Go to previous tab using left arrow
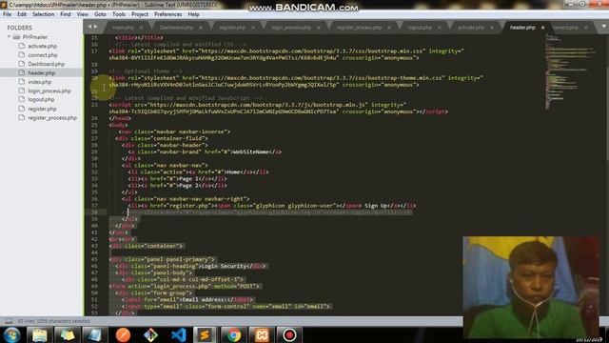The width and height of the screenshot is (609, 343). pos(89,27)
